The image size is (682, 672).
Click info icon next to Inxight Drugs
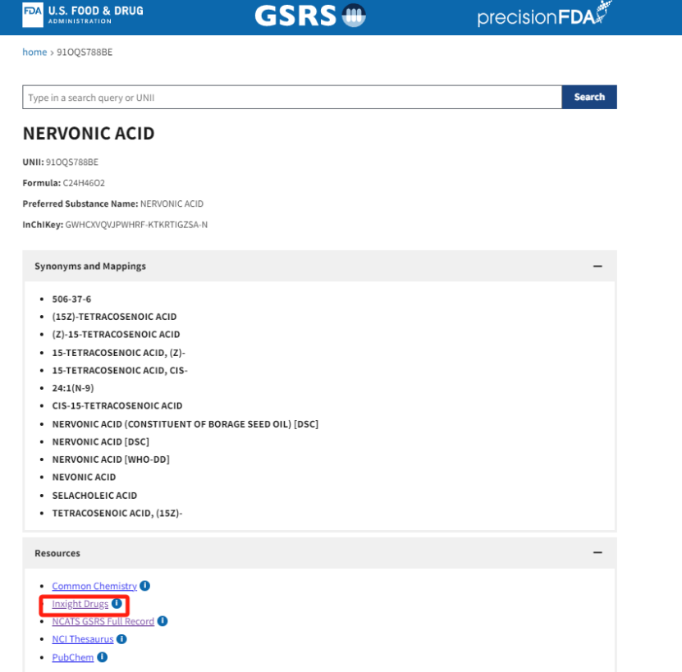pos(117,604)
